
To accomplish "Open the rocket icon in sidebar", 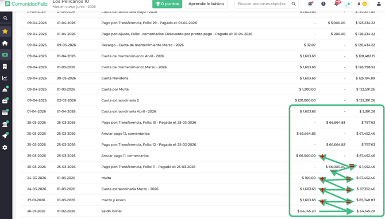I will click(5, 136).
